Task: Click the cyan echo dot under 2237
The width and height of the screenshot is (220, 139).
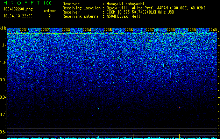Action: point(156,107)
